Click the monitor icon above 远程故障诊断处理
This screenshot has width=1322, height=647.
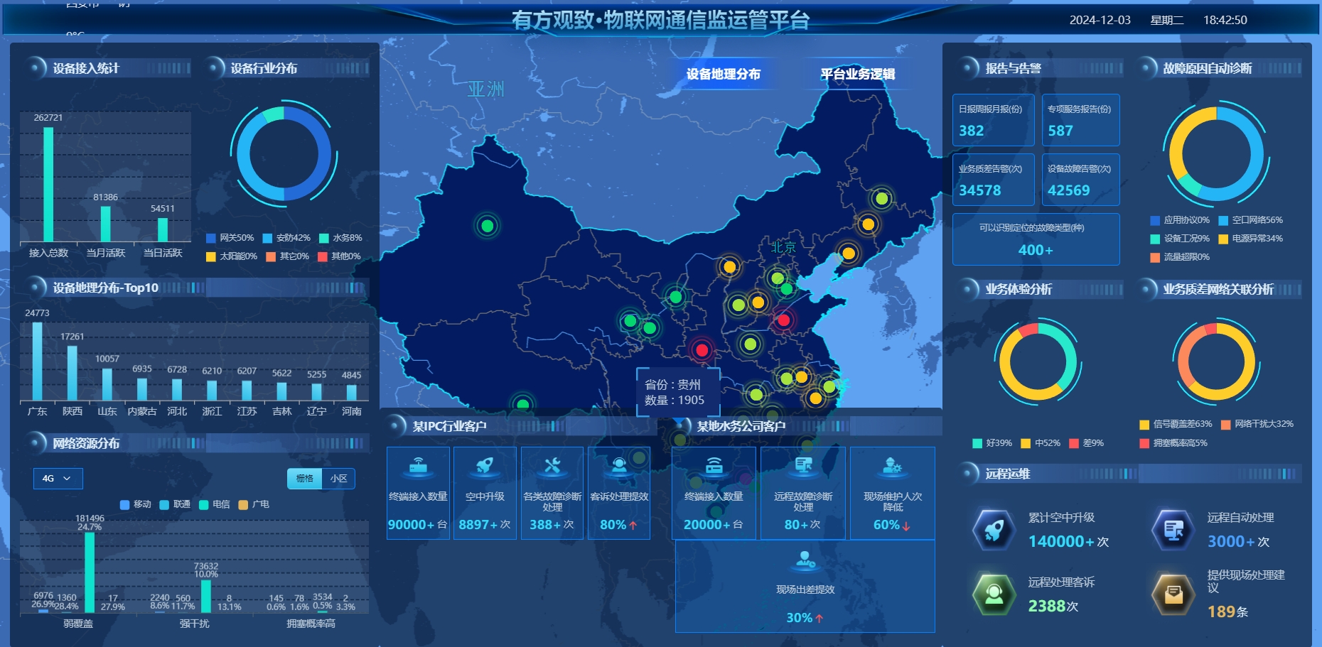click(x=803, y=466)
